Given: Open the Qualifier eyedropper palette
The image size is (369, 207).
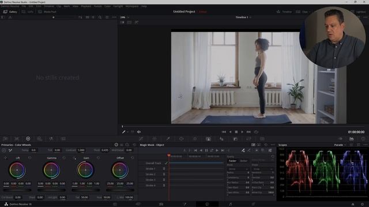Looking at the screenshot, I should coord(168,139).
